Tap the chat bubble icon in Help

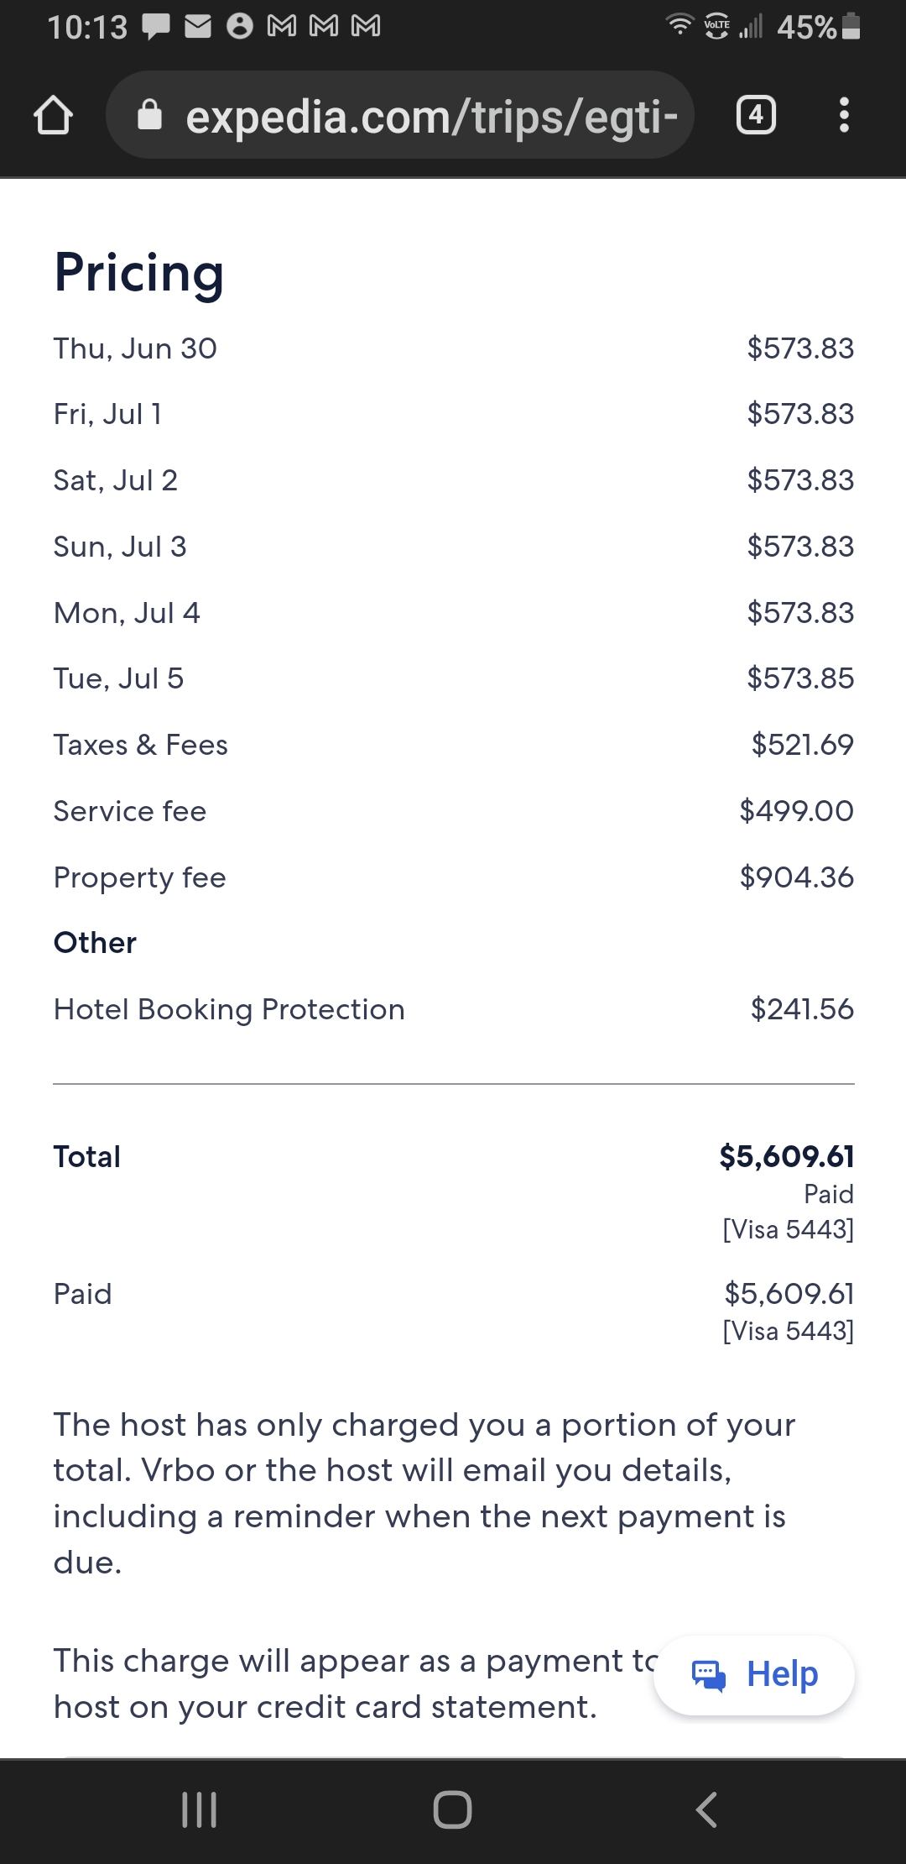pyautogui.click(x=709, y=1675)
